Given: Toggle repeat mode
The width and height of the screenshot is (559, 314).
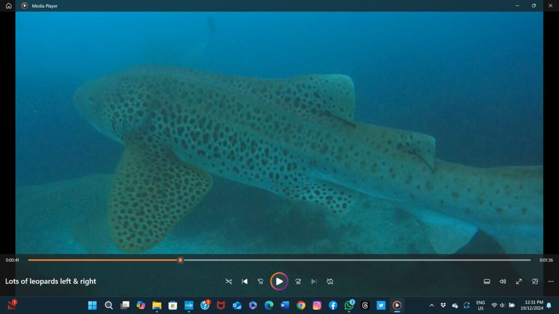Looking at the screenshot, I should pos(330,281).
